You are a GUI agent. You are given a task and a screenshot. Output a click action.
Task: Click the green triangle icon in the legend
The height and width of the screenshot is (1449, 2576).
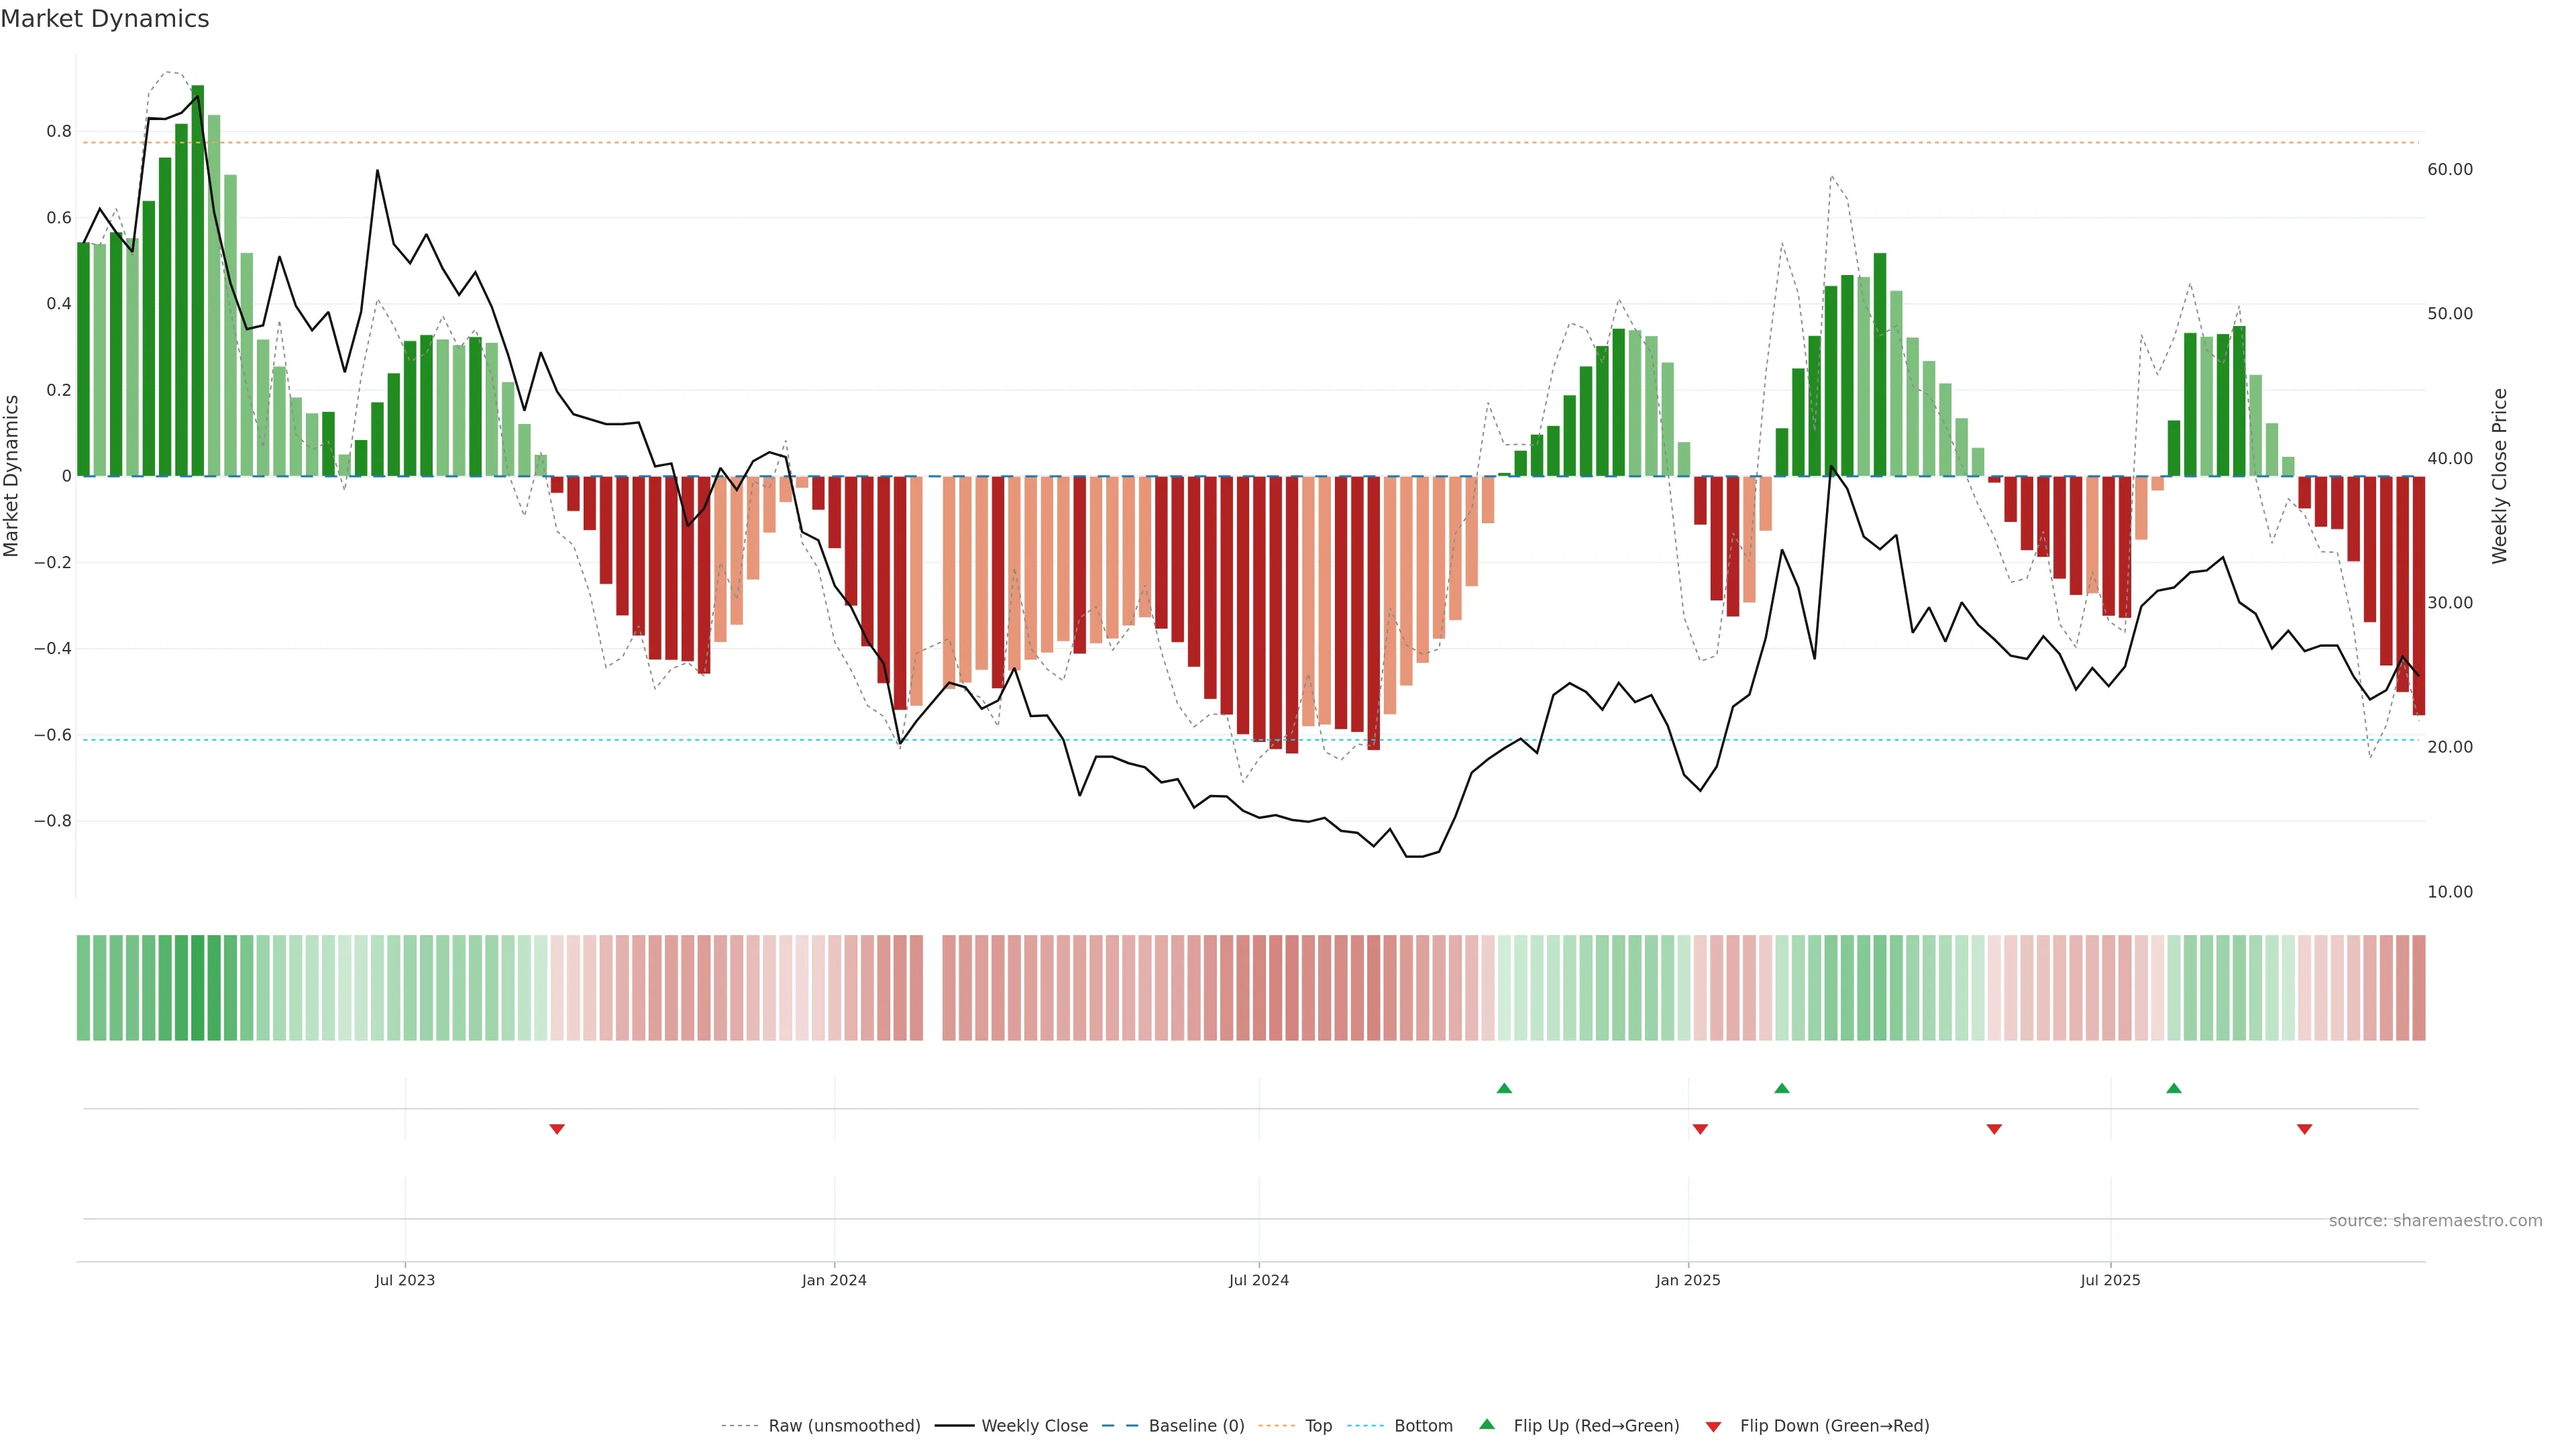(1487, 1425)
